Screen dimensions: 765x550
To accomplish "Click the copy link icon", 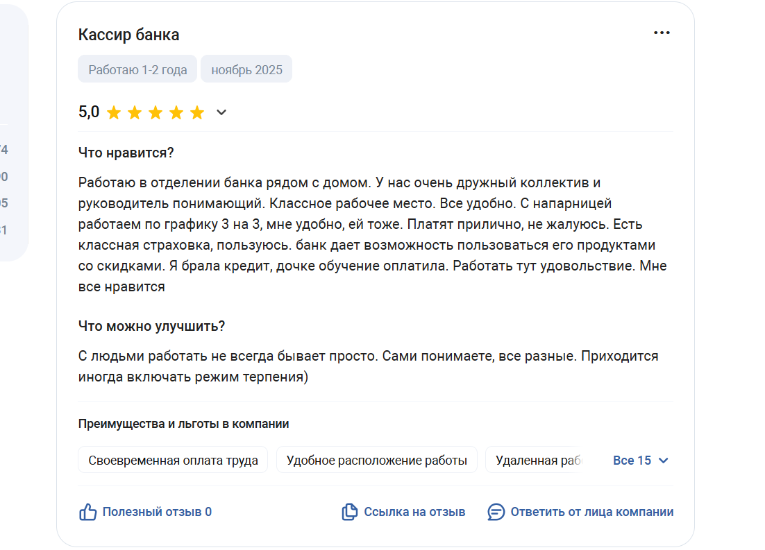I will [x=349, y=512].
